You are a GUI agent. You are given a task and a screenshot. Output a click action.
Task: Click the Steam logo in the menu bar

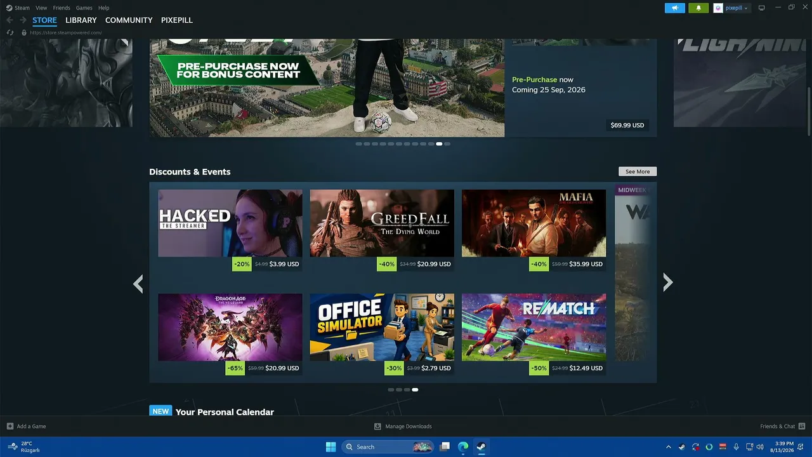pos(9,8)
